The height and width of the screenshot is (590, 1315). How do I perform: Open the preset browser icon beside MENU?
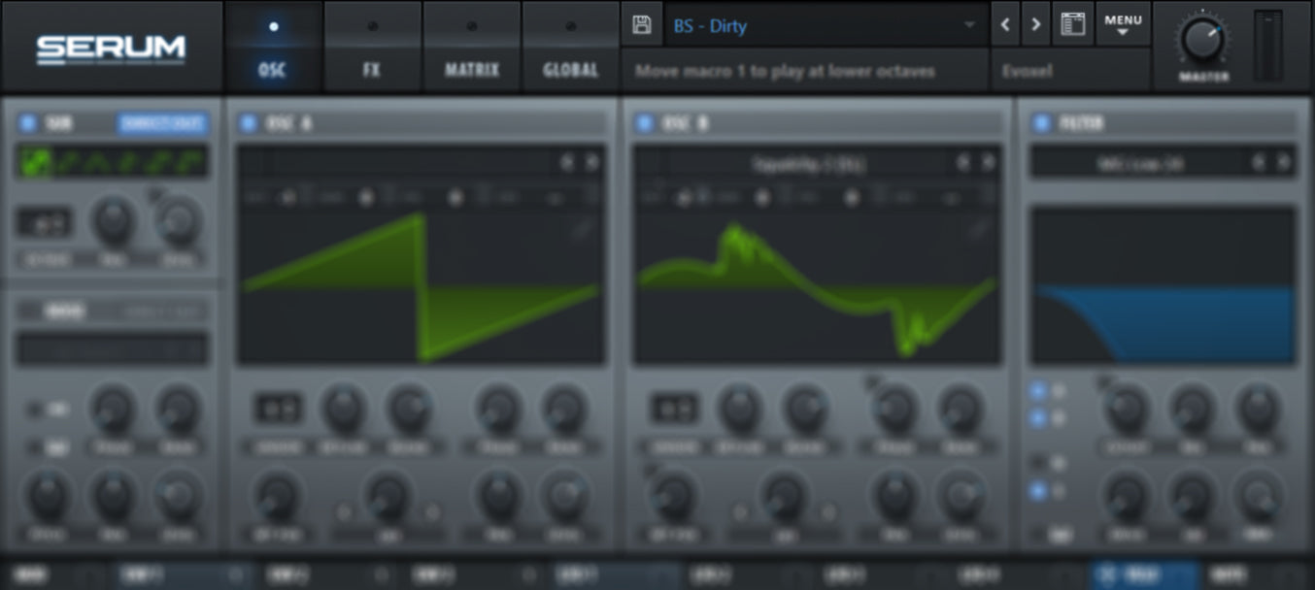(x=1072, y=25)
